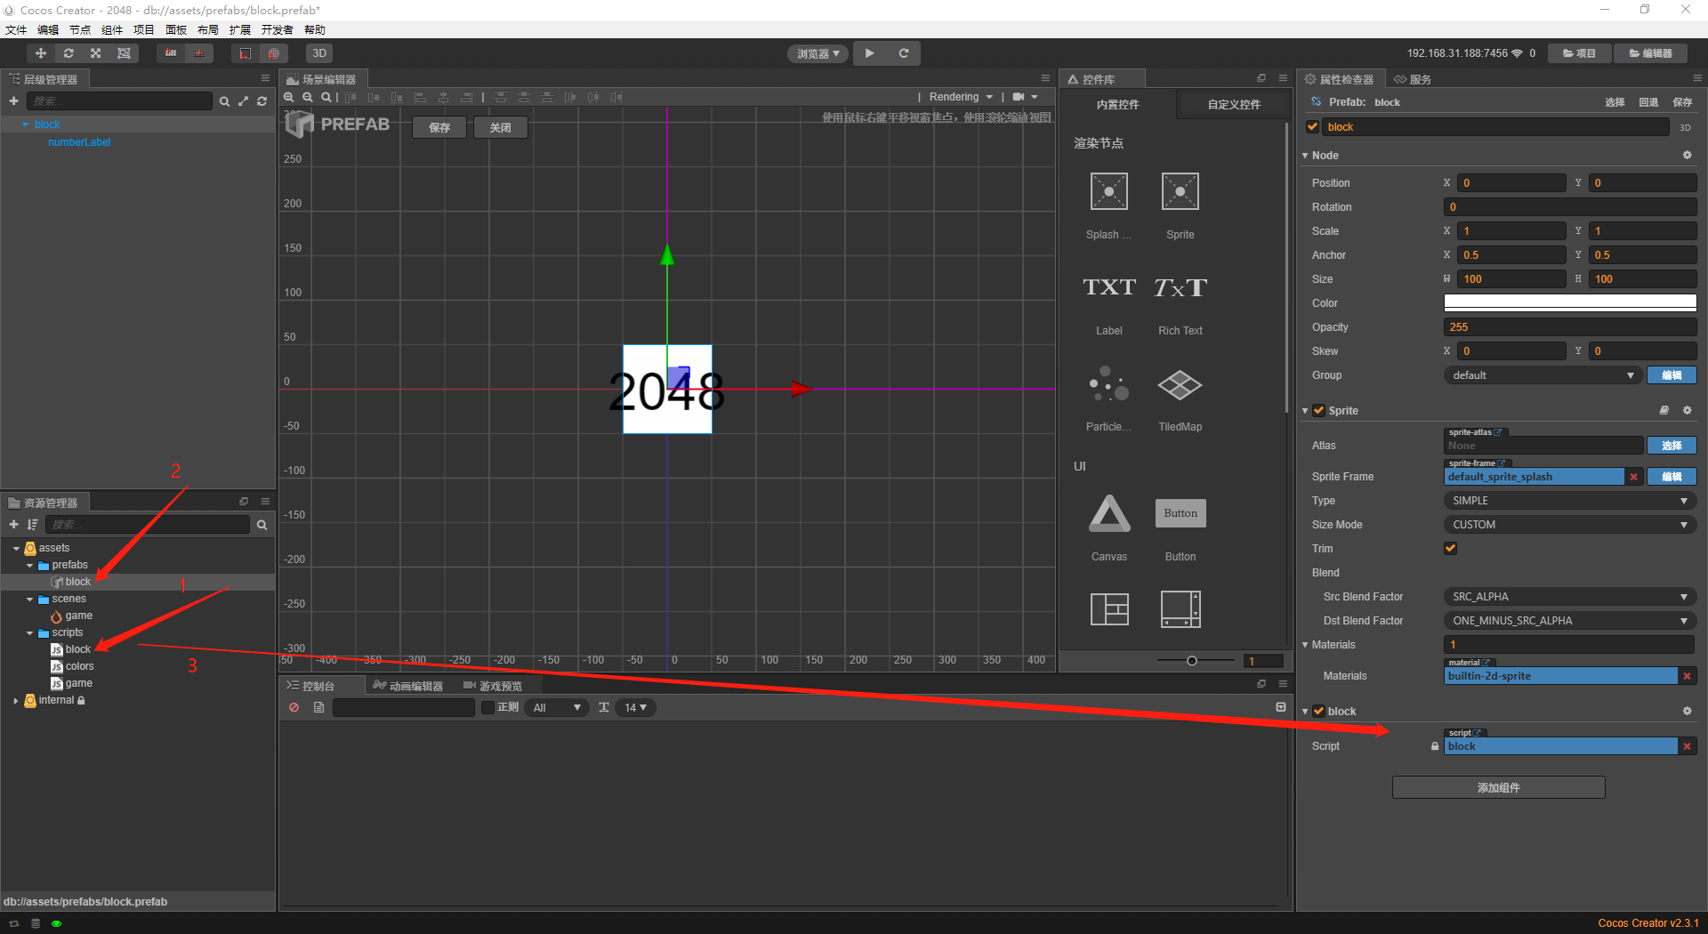Open the Src Blend Factor dropdown

pyautogui.click(x=1567, y=596)
